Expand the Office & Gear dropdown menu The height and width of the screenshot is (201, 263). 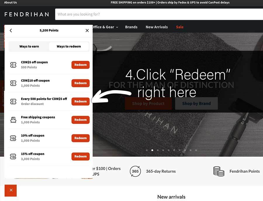click(x=105, y=27)
